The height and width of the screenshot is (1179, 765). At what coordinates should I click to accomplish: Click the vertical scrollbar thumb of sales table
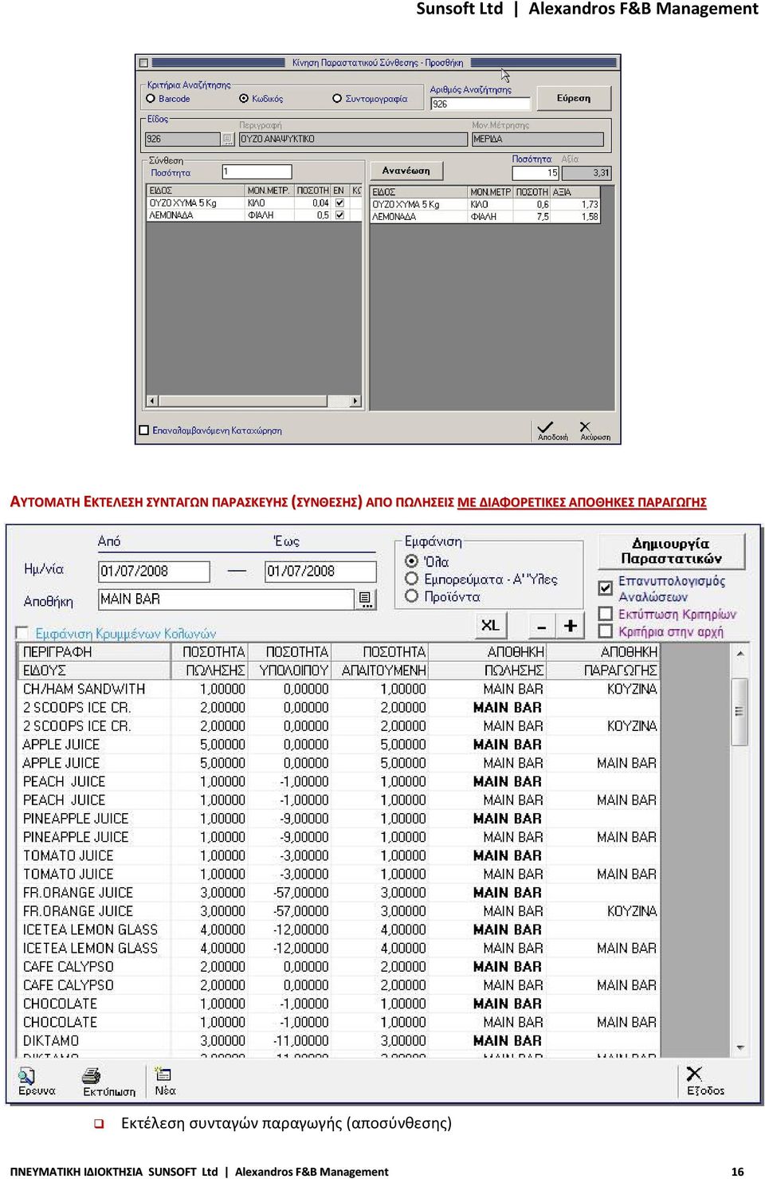point(740,712)
